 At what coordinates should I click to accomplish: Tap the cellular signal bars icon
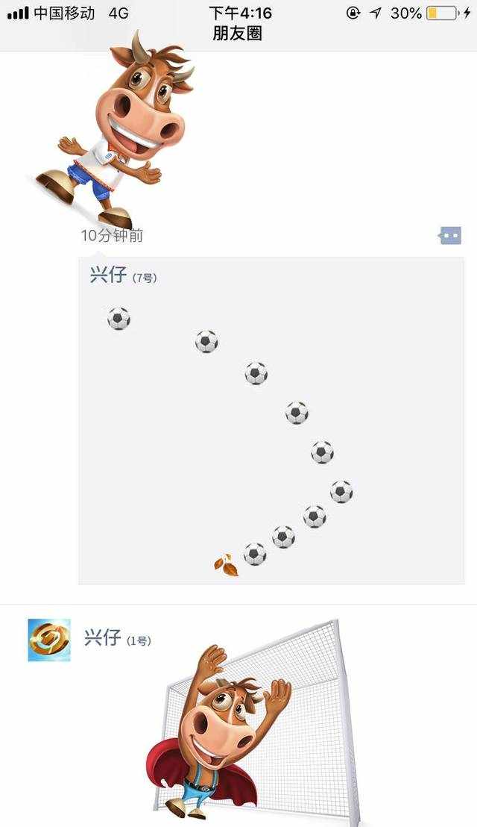pos(18,13)
